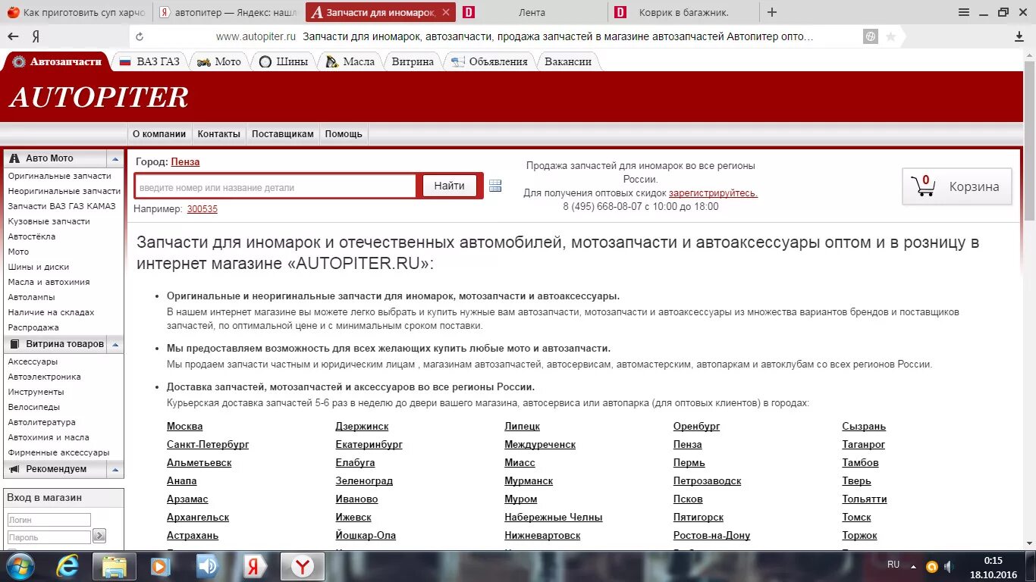Open Кузовные запчасти in the sidebar

49,221
